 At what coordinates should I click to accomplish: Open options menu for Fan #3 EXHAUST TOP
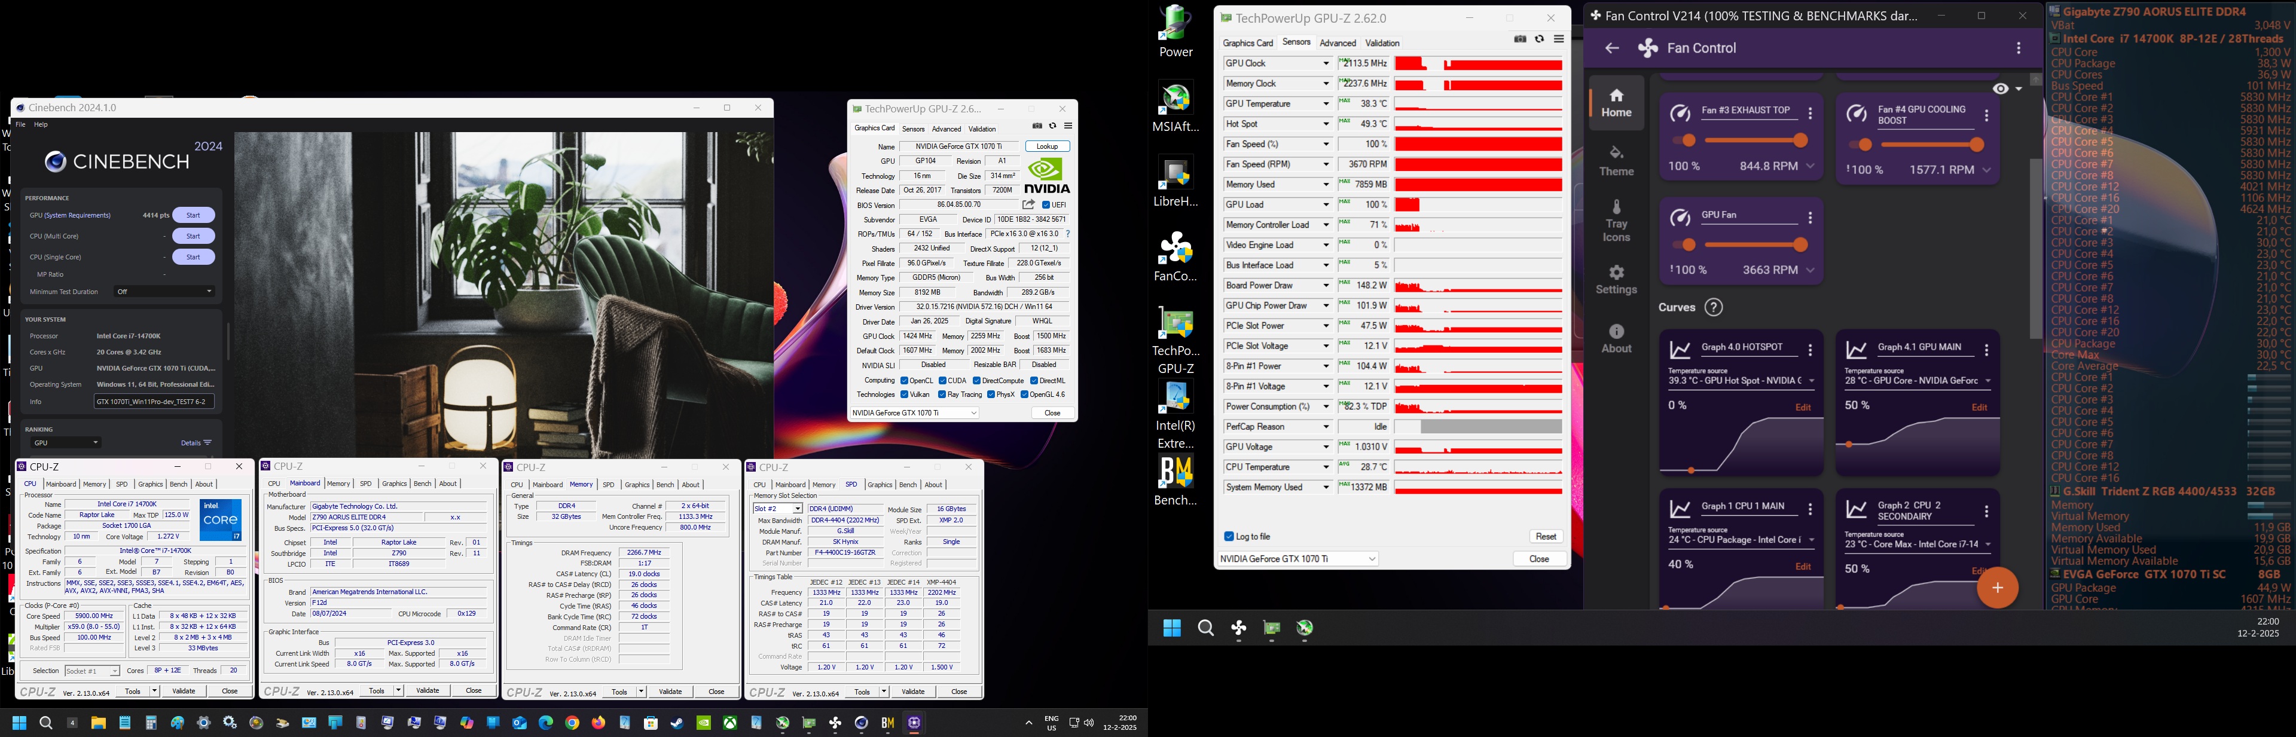point(1810,113)
